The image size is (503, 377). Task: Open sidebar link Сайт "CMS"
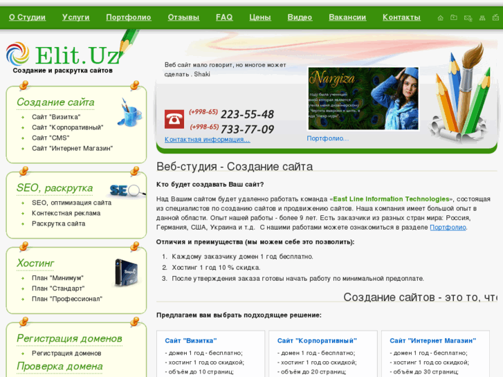(51, 138)
